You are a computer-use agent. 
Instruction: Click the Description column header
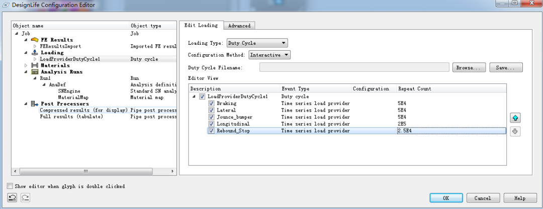(234, 88)
